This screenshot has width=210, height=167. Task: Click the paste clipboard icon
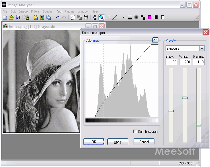[x=36, y=17]
